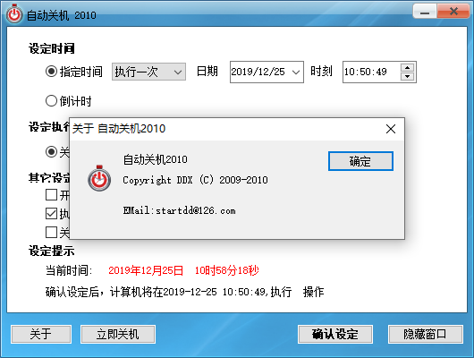This screenshot has width=474, height=358.
Task: Click the 关于 button
Action: tap(41, 334)
